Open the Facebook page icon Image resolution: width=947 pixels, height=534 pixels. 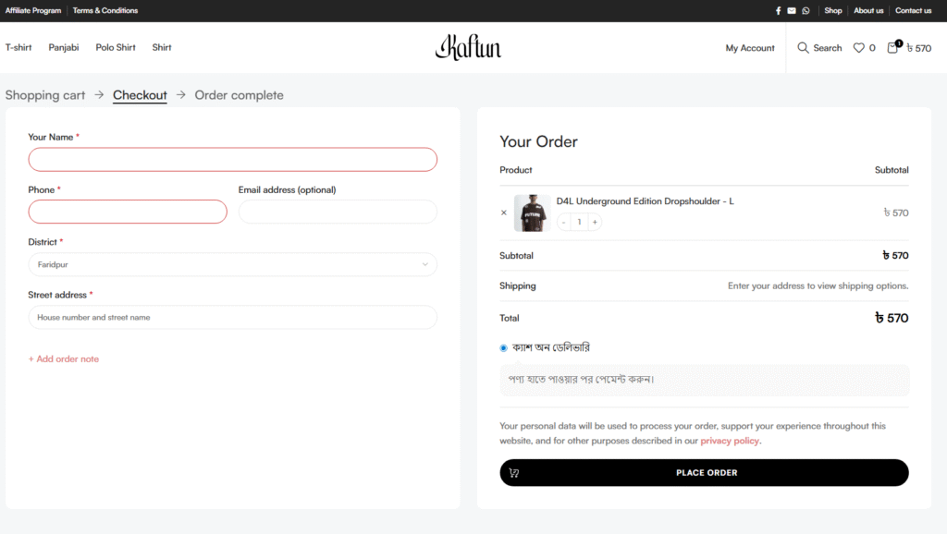tap(779, 11)
